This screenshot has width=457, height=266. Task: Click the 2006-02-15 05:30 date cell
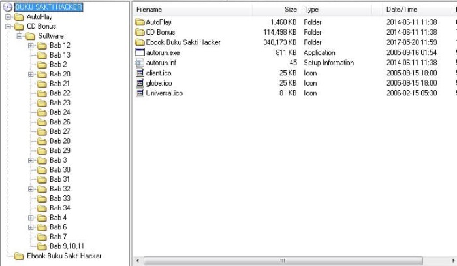(x=412, y=93)
